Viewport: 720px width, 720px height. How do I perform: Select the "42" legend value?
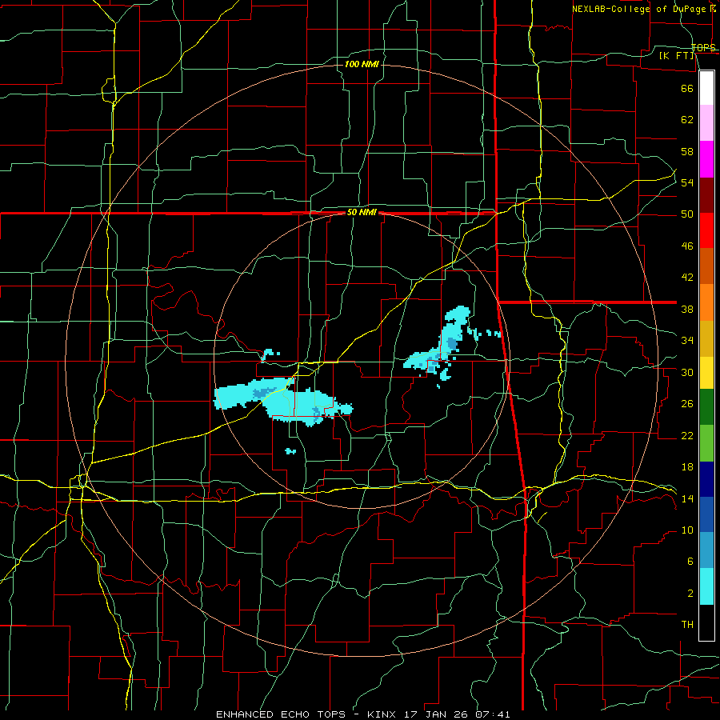687,278
